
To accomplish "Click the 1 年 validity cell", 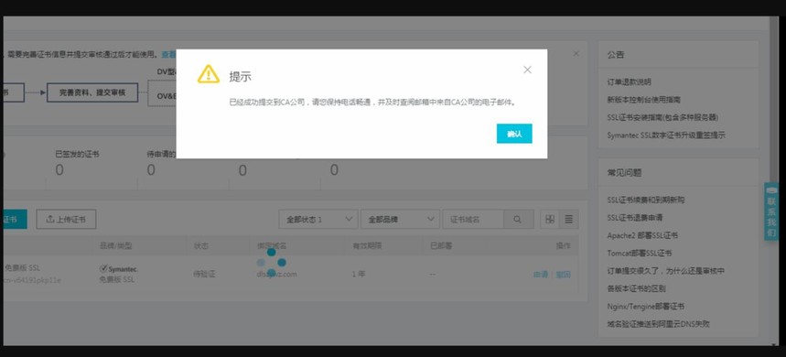I will [x=359, y=275].
